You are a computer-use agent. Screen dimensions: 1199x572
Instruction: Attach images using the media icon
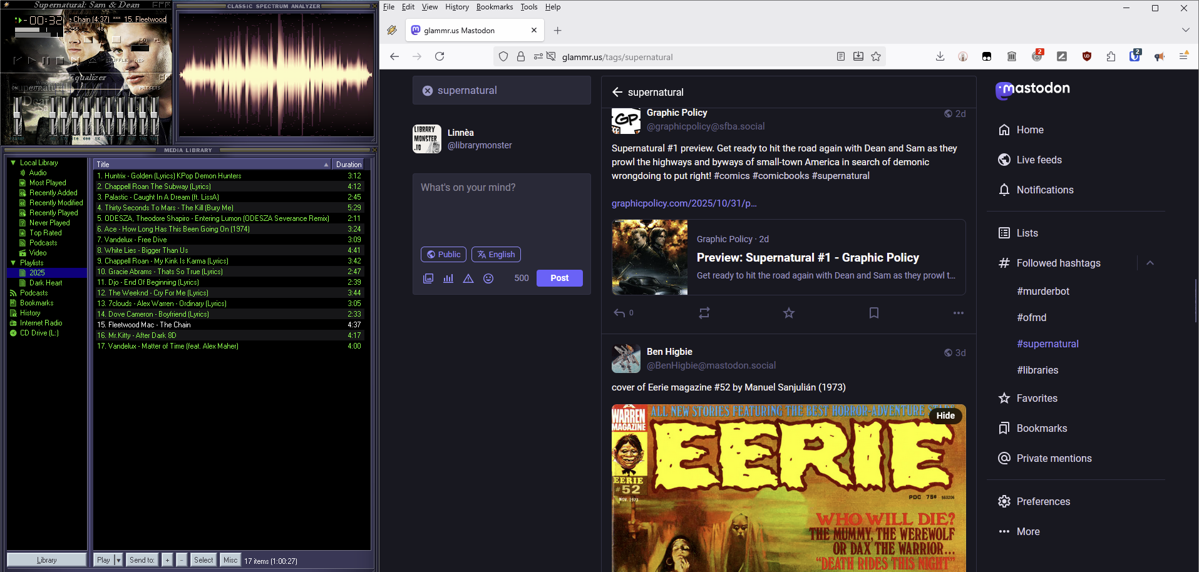pos(428,278)
